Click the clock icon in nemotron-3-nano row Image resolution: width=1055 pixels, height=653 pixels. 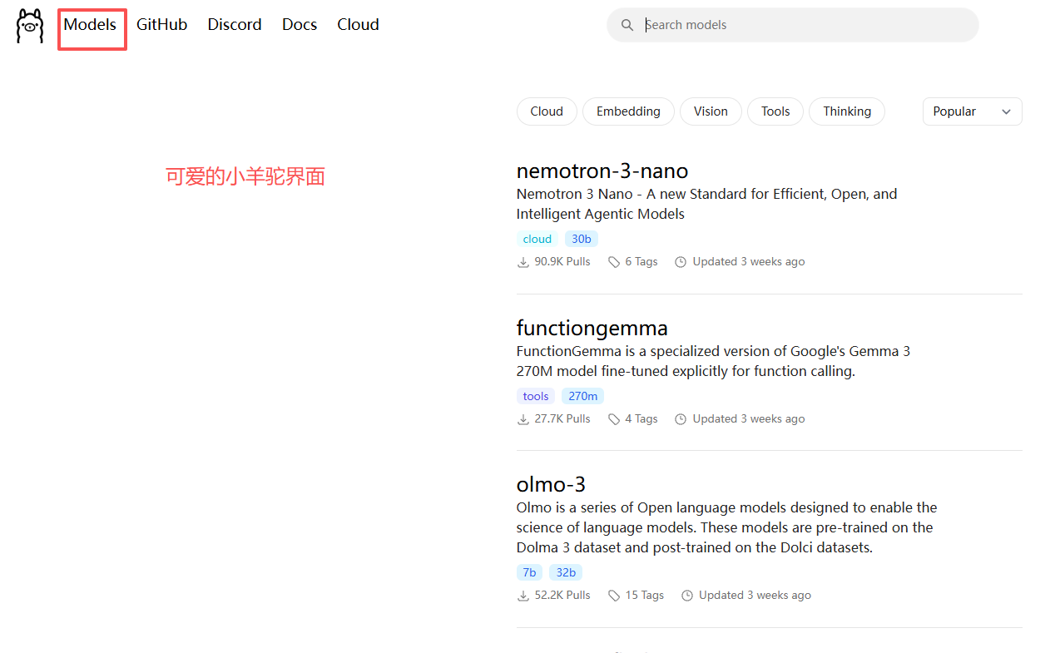681,262
